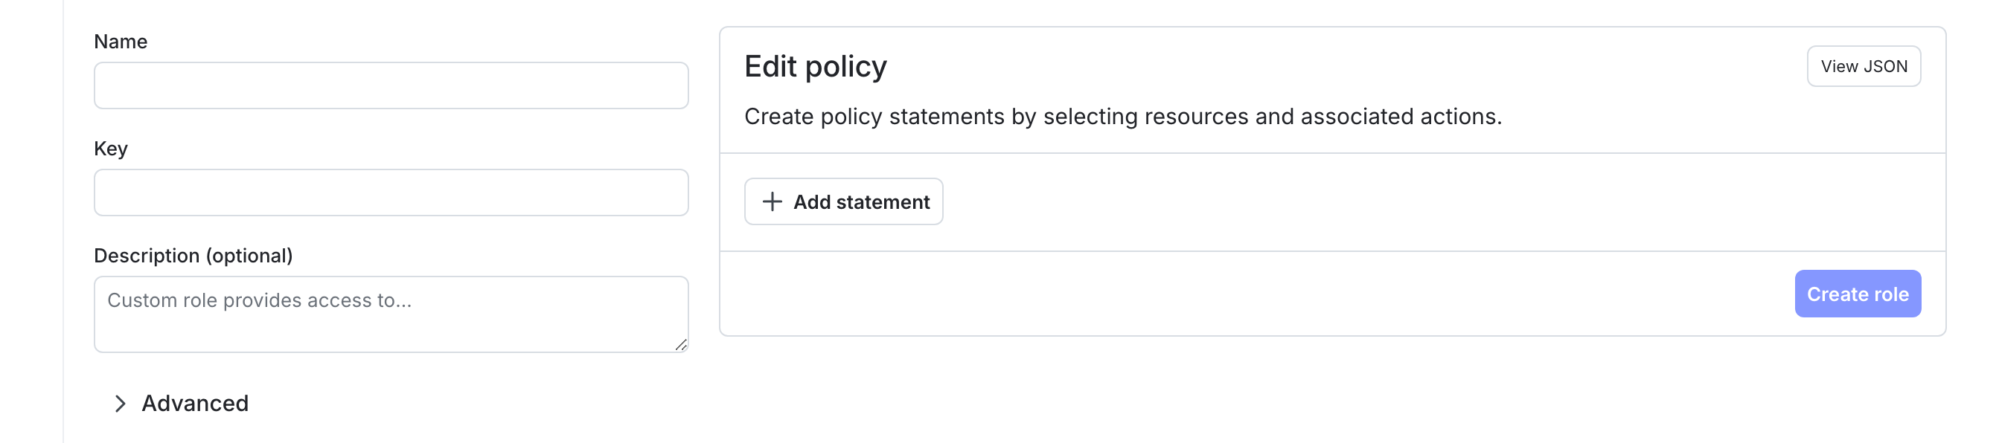Open the View JSON panel
The height and width of the screenshot is (443, 1999).
1862,67
